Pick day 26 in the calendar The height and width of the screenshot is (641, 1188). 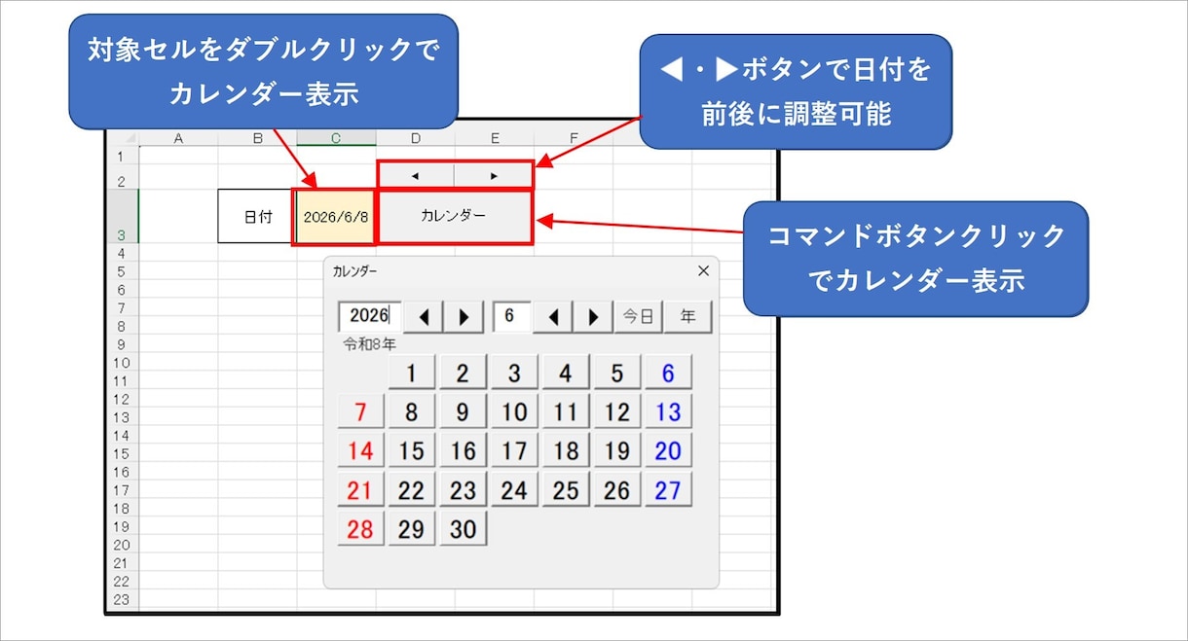(x=617, y=489)
